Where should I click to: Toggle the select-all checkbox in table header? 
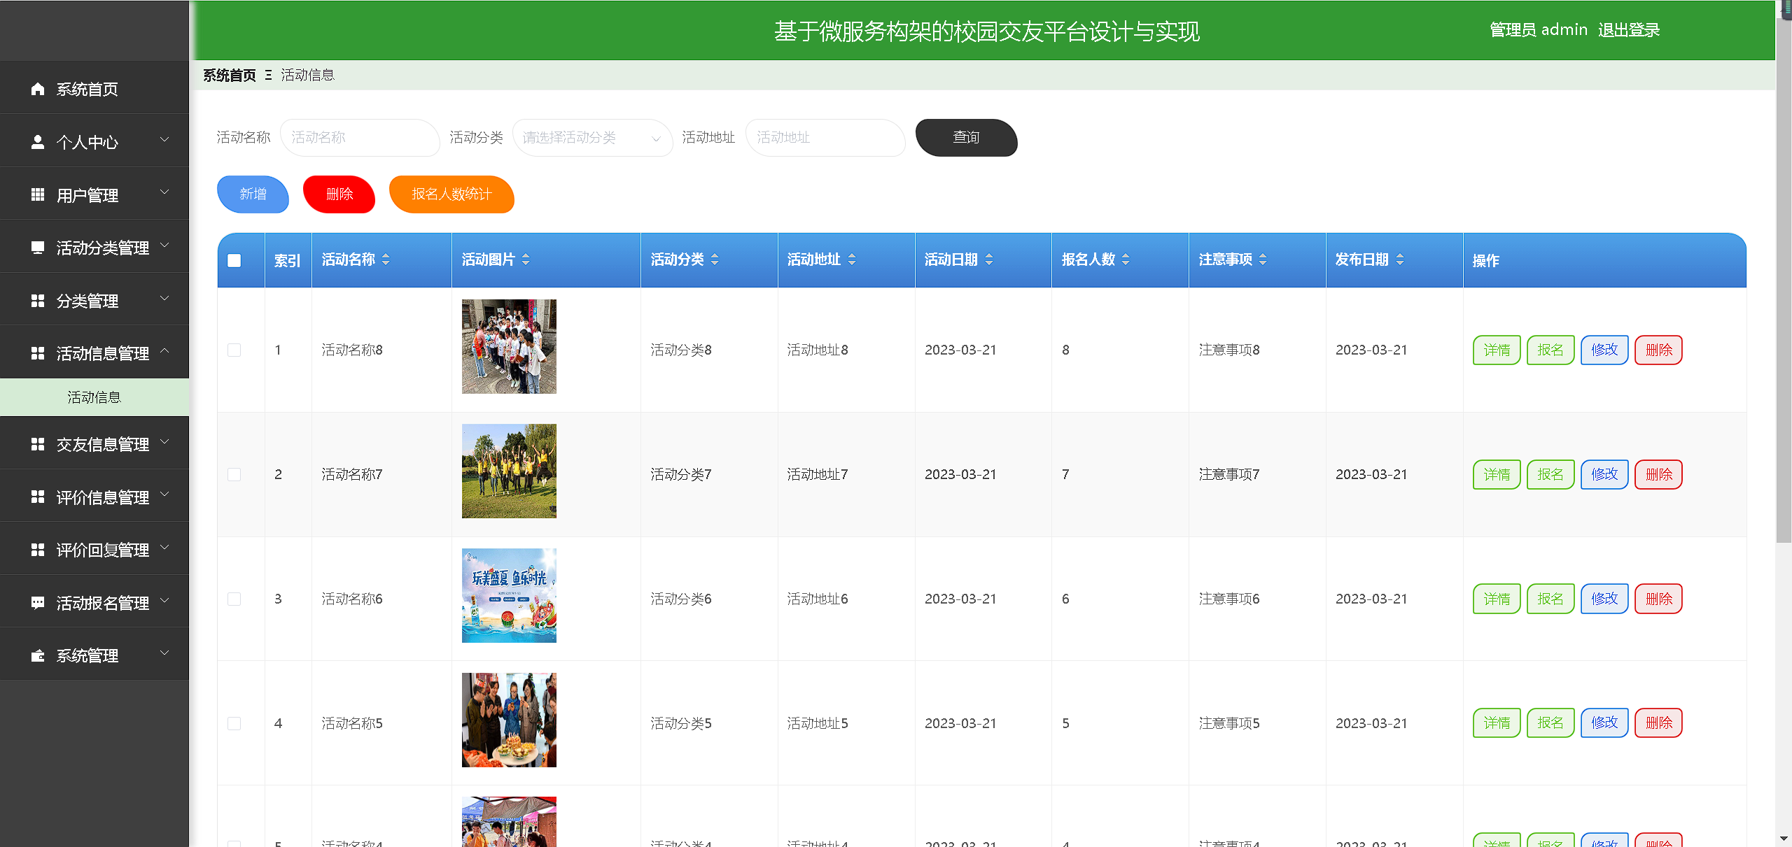click(234, 260)
